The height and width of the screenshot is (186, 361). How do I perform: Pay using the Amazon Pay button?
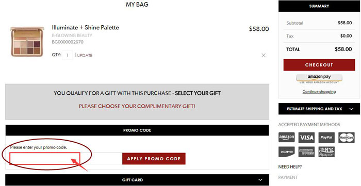coord(319,78)
